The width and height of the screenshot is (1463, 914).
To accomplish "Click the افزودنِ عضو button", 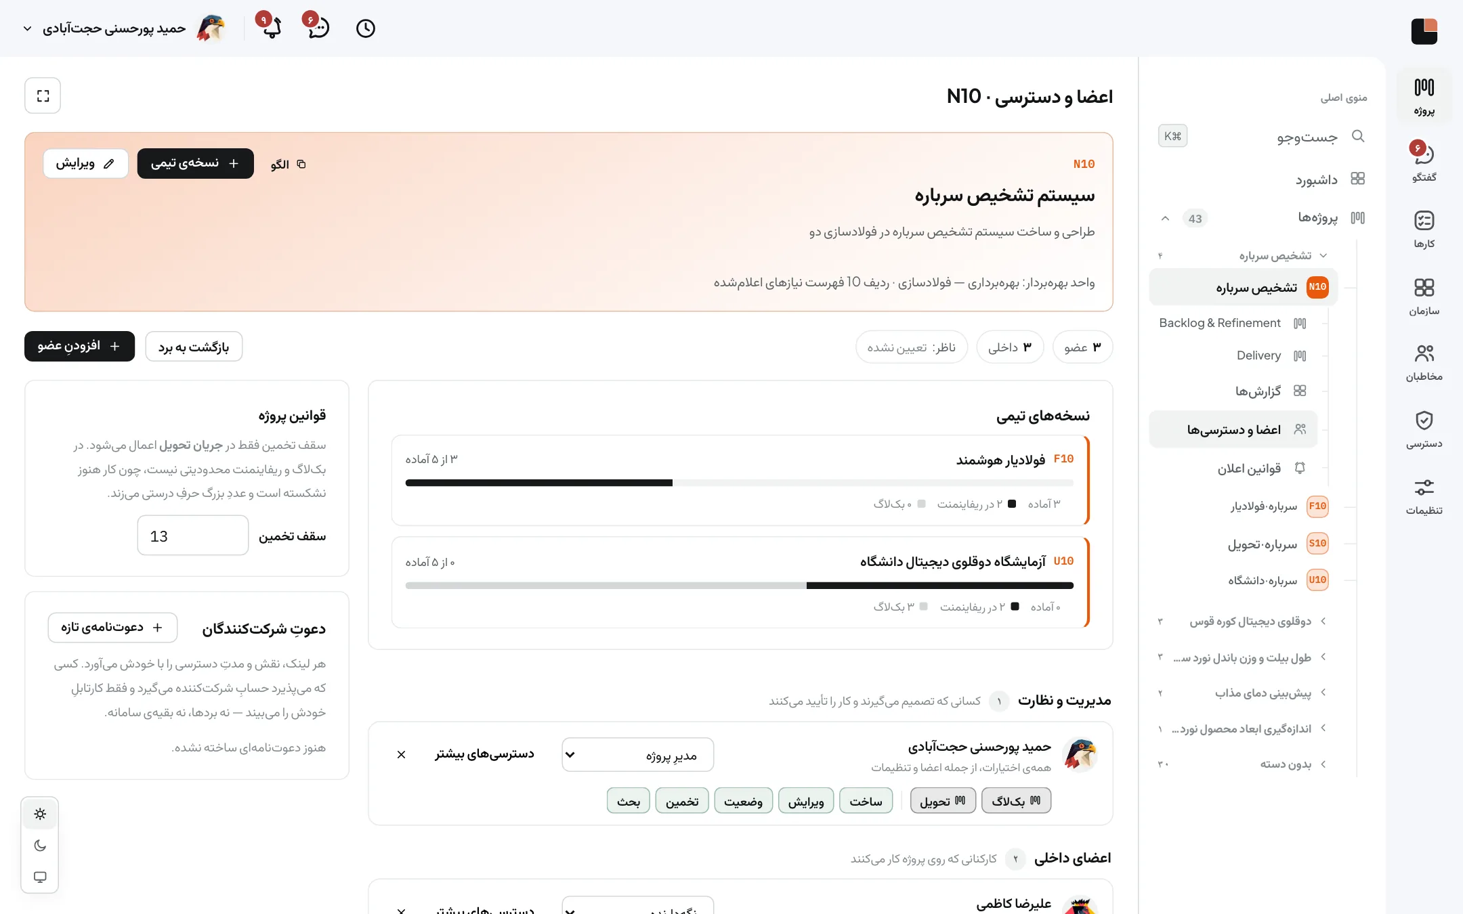I will coord(79,346).
